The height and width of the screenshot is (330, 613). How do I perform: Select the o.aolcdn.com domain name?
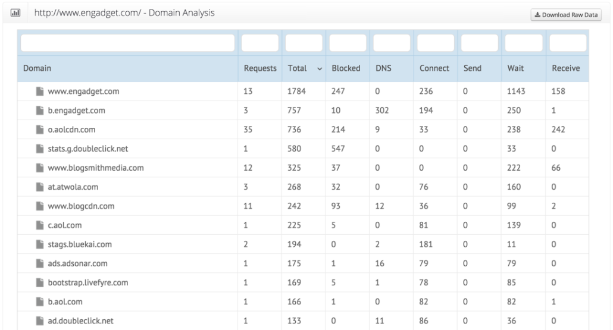pyautogui.click(x=71, y=130)
